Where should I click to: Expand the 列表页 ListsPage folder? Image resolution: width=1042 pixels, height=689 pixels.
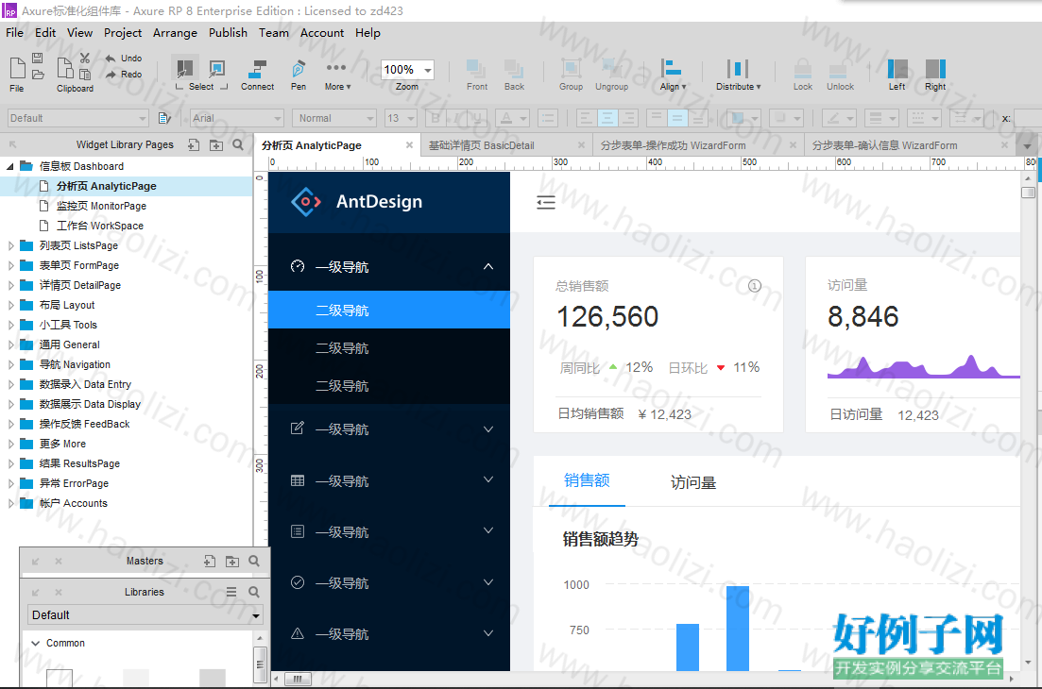tap(10, 245)
